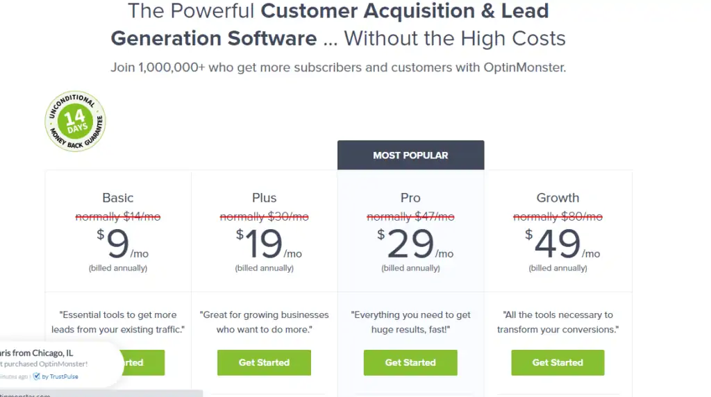The width and height of the screenshot is (711, 397).
Task: Click the $9/mo Basic price
Action: [x=122, y=244]
